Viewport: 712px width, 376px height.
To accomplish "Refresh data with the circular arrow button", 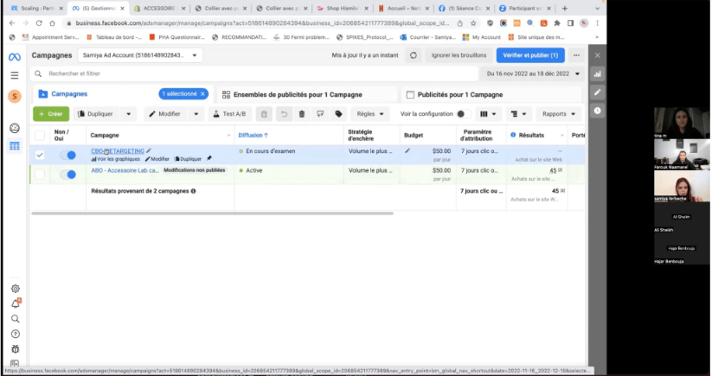I will point(414,55).
